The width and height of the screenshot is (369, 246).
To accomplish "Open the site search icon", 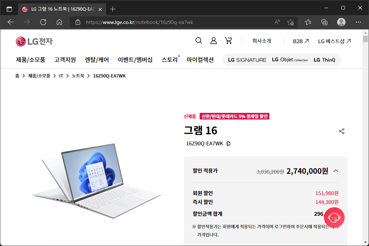I will click(x=199, y=41).
